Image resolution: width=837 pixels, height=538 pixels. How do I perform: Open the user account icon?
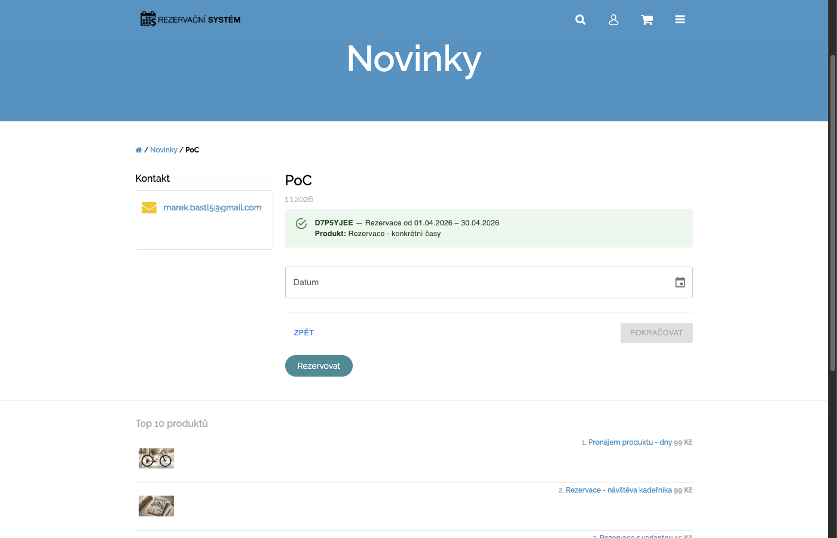click(613, 20)
